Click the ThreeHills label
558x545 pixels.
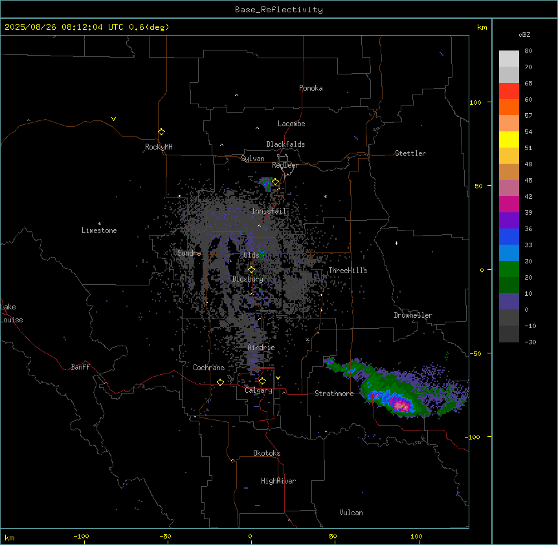click(348, 271)
